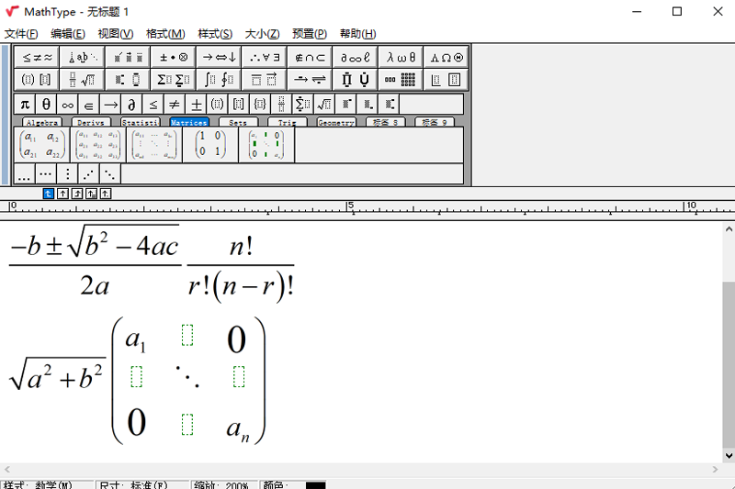Screen dimensions: 735x489
Task: Insert the pi symbol from the small bar
Action: 25,104
